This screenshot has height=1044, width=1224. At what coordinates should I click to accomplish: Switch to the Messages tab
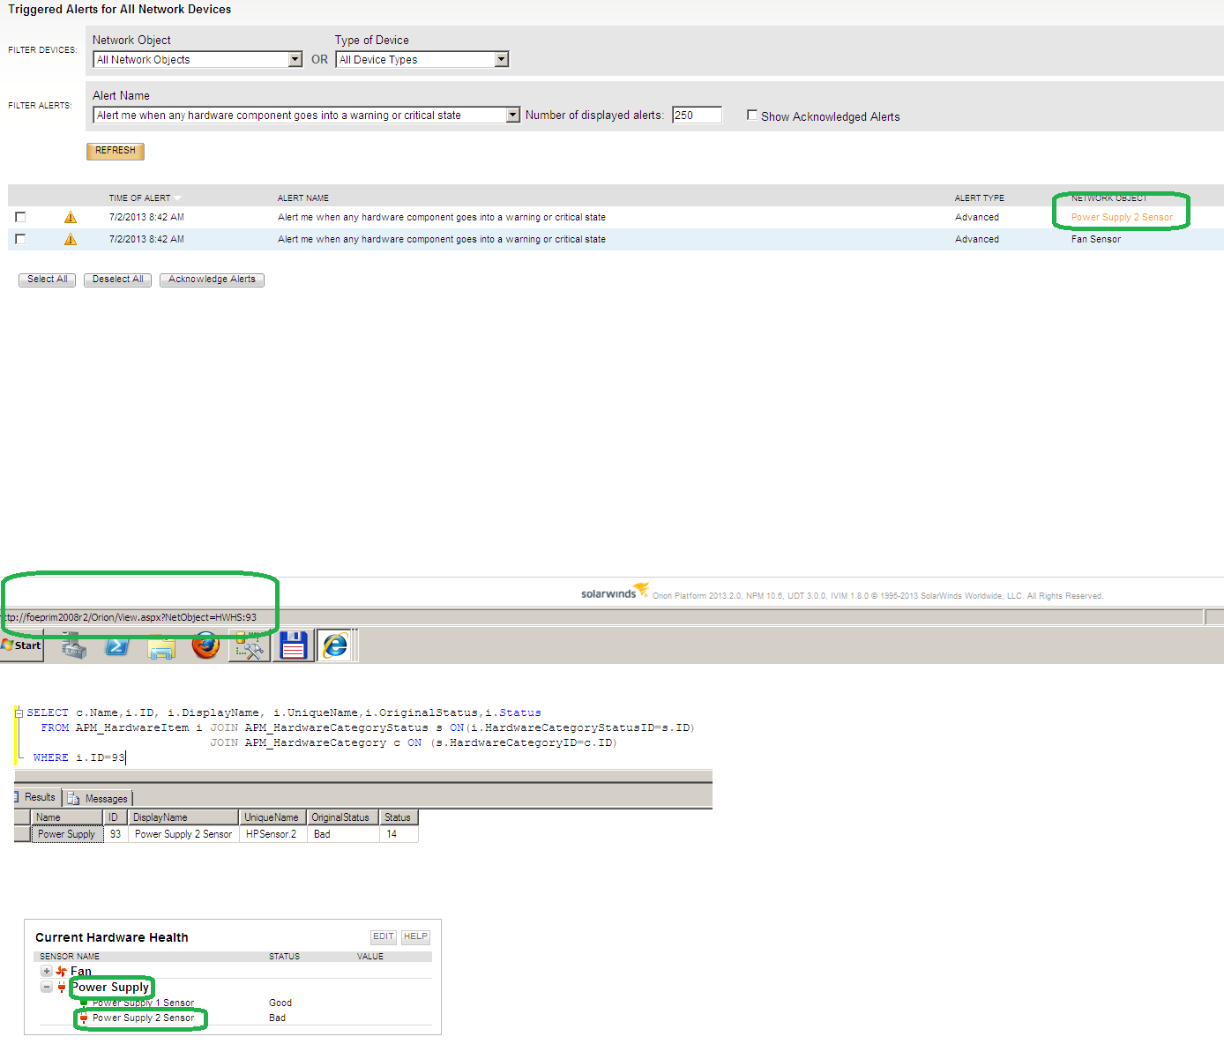tap(98, 799)
